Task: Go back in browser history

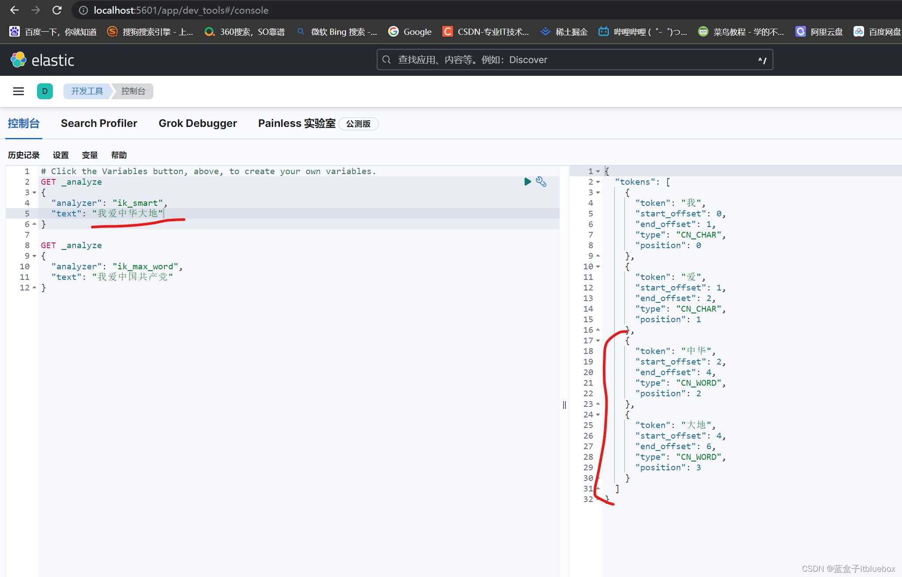Action: [14, 10]
